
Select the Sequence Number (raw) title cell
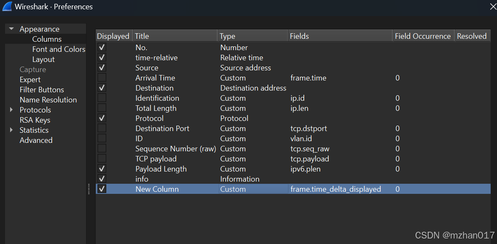[x=176, y=149]
